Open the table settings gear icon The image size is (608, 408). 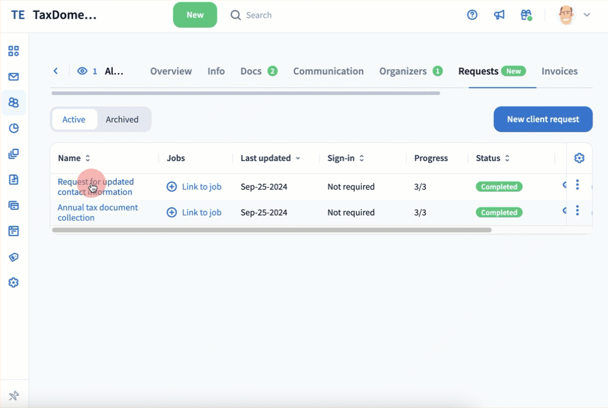[x=579, y=158]
